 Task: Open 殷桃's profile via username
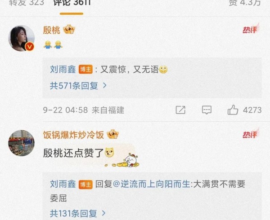(51, 30)
